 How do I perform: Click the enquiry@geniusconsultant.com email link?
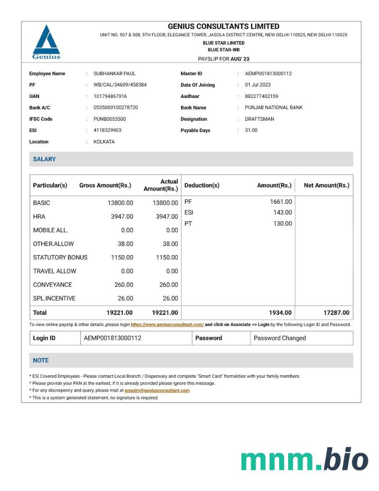pyautogui.click(x=157, y=391)
